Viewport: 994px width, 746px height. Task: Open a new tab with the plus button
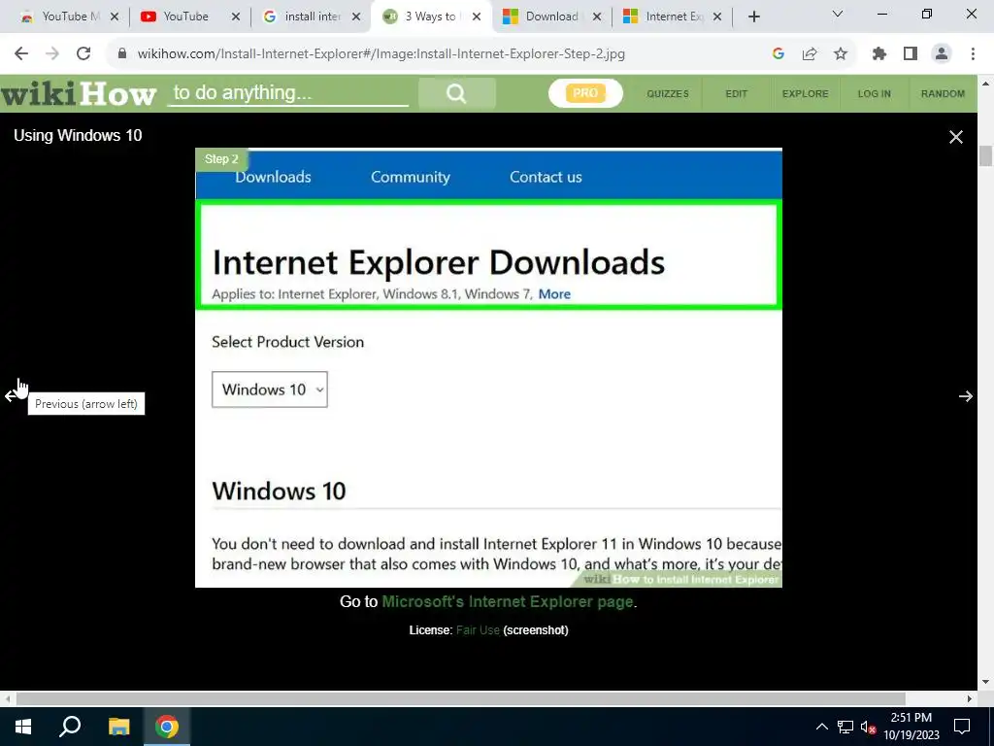(x=753, y=17)
